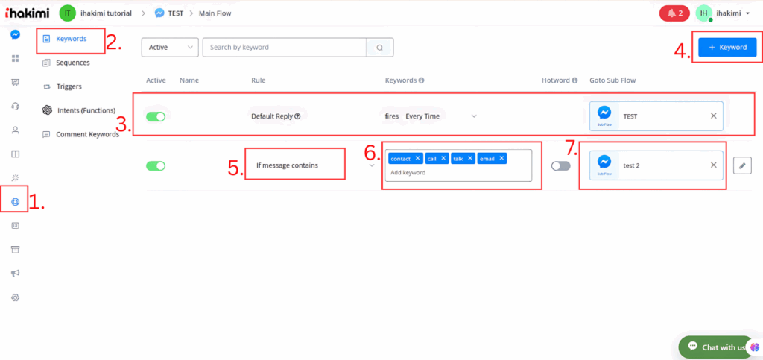763x360 pixels.
Task: Open the Active status filter dropdown
Action: point(170,48)
